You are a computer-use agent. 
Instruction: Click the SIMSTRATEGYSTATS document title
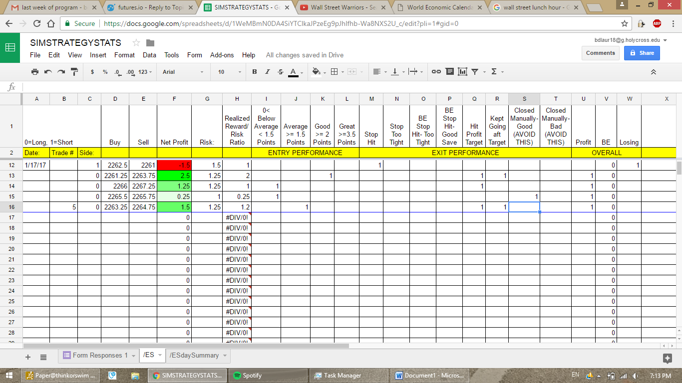75,43
